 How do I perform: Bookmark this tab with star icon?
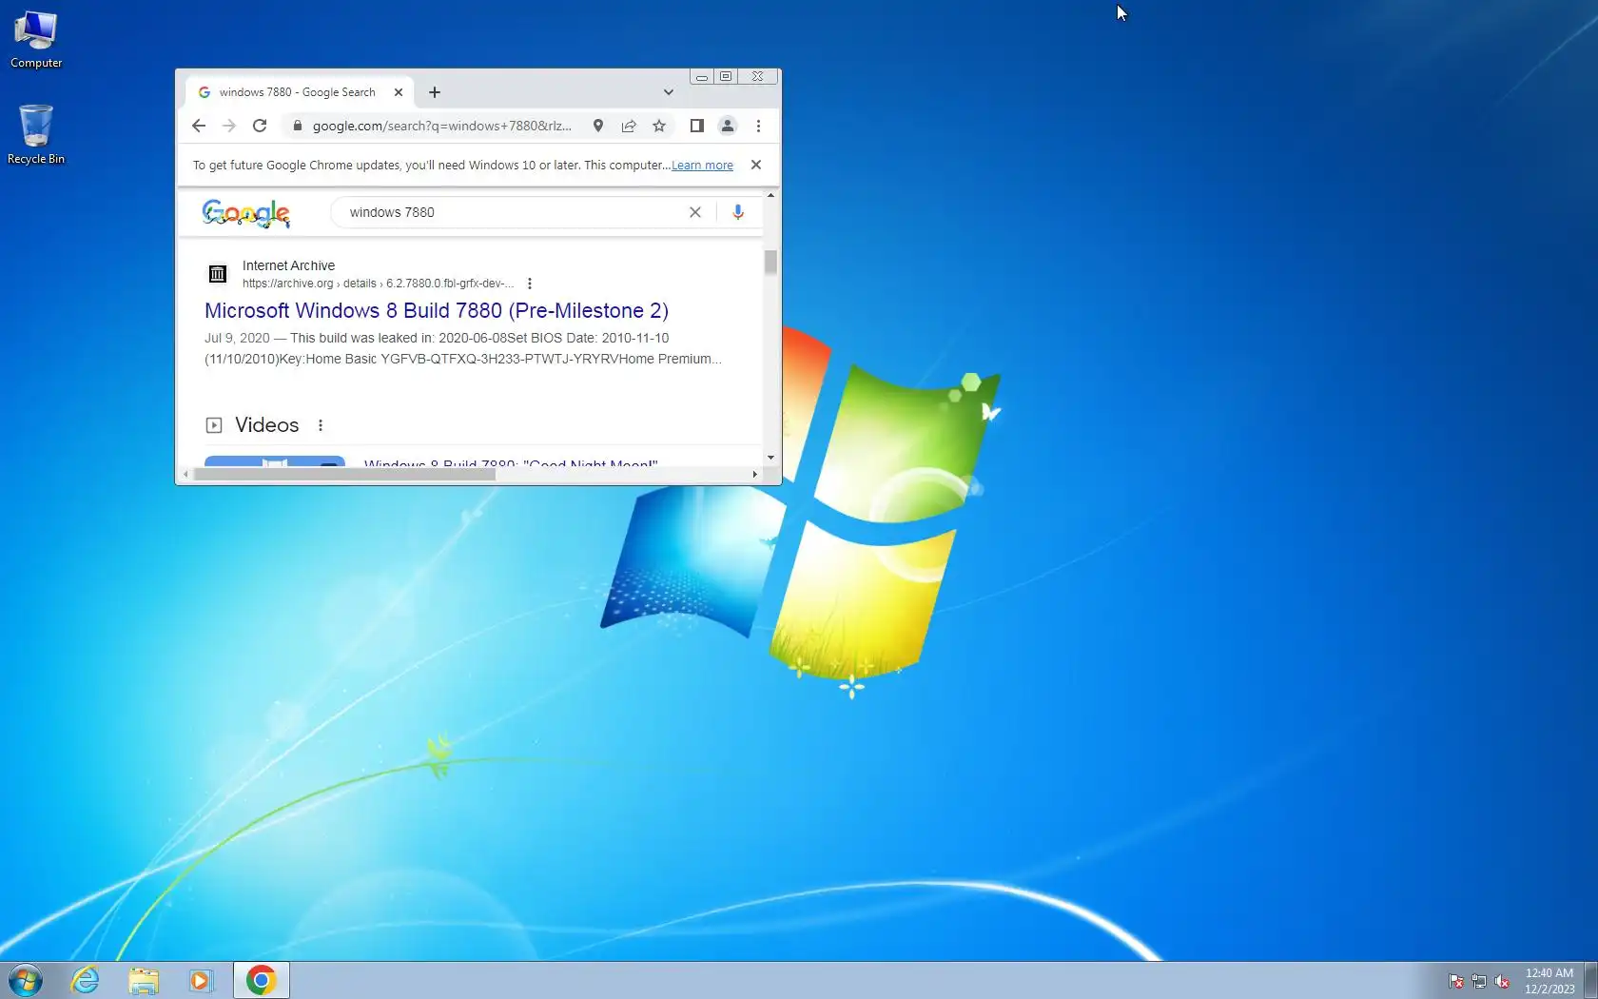(659, 126)
